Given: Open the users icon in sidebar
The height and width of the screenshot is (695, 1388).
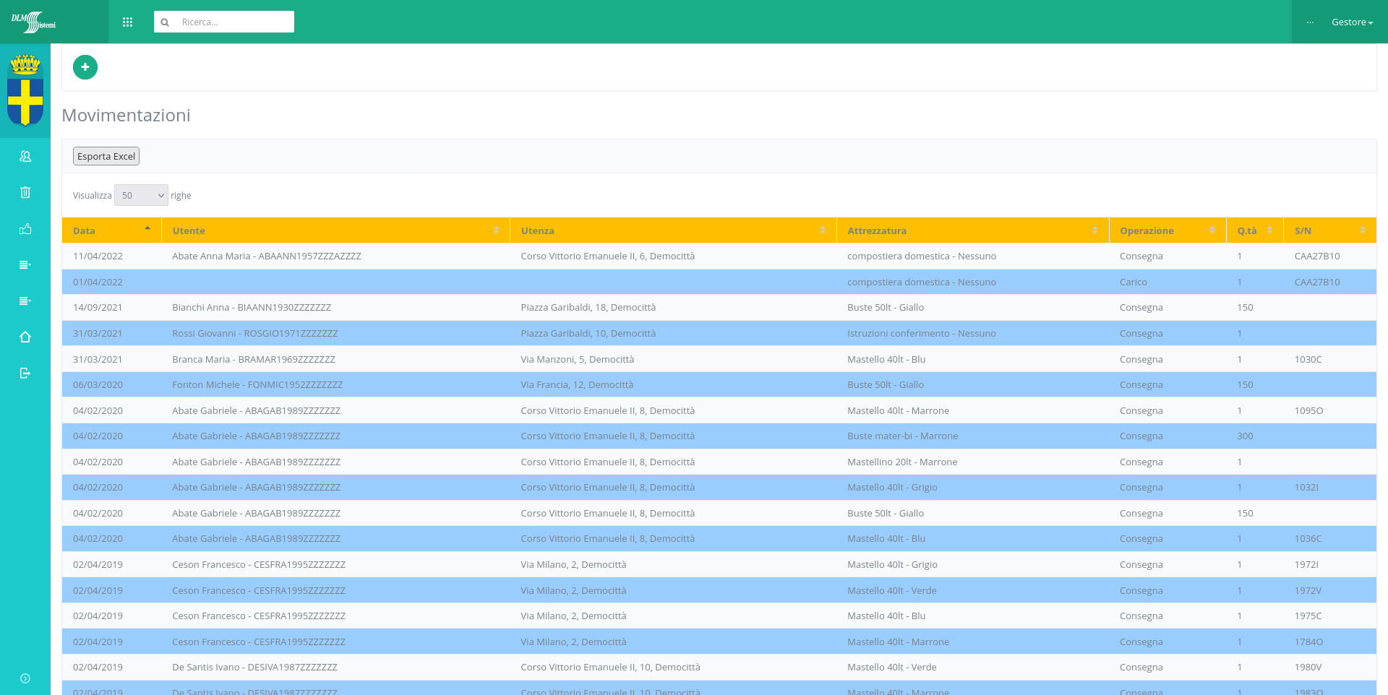Looking at the screenshot, I should [25, 156].
